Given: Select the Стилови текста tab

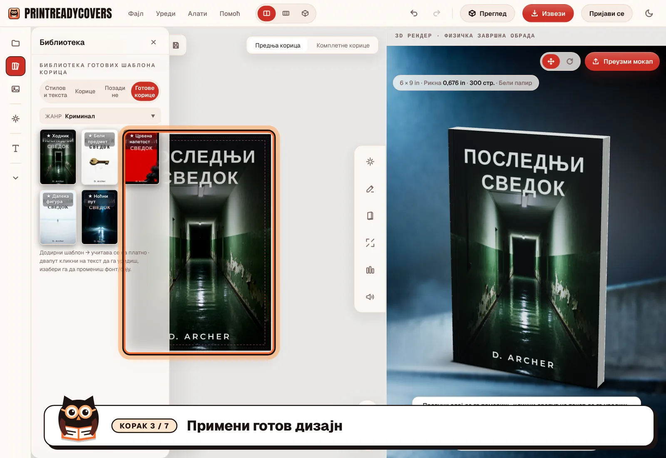Looking at the screenshot, I should point(55,92).
